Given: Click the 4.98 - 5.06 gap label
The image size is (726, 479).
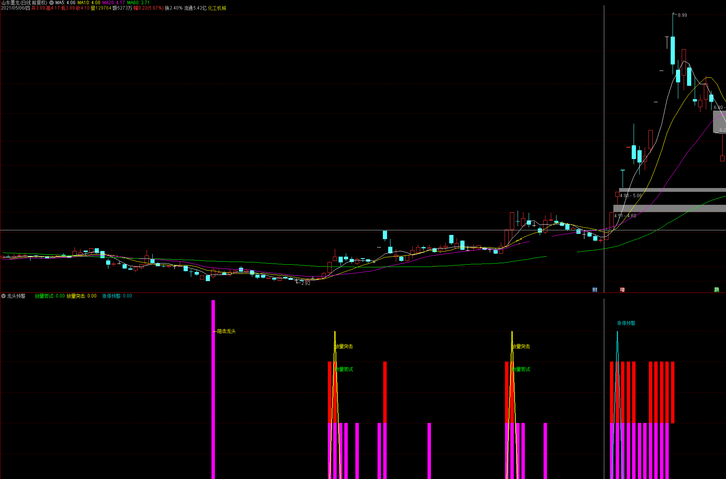Looking at the screenshot, I should coord(631,196).
